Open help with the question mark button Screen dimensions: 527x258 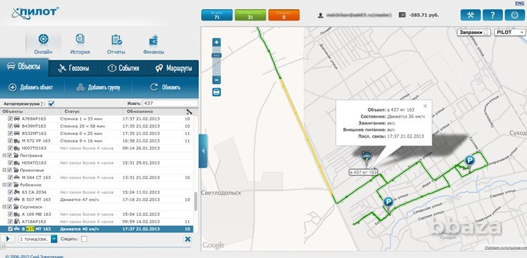pos(492,15)
